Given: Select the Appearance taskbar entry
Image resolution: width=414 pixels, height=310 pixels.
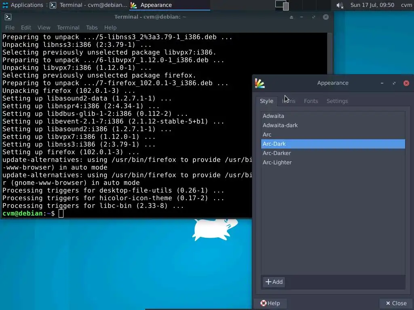Looking at the screenshot, I should pyautogui.click(x=169, y=5).
